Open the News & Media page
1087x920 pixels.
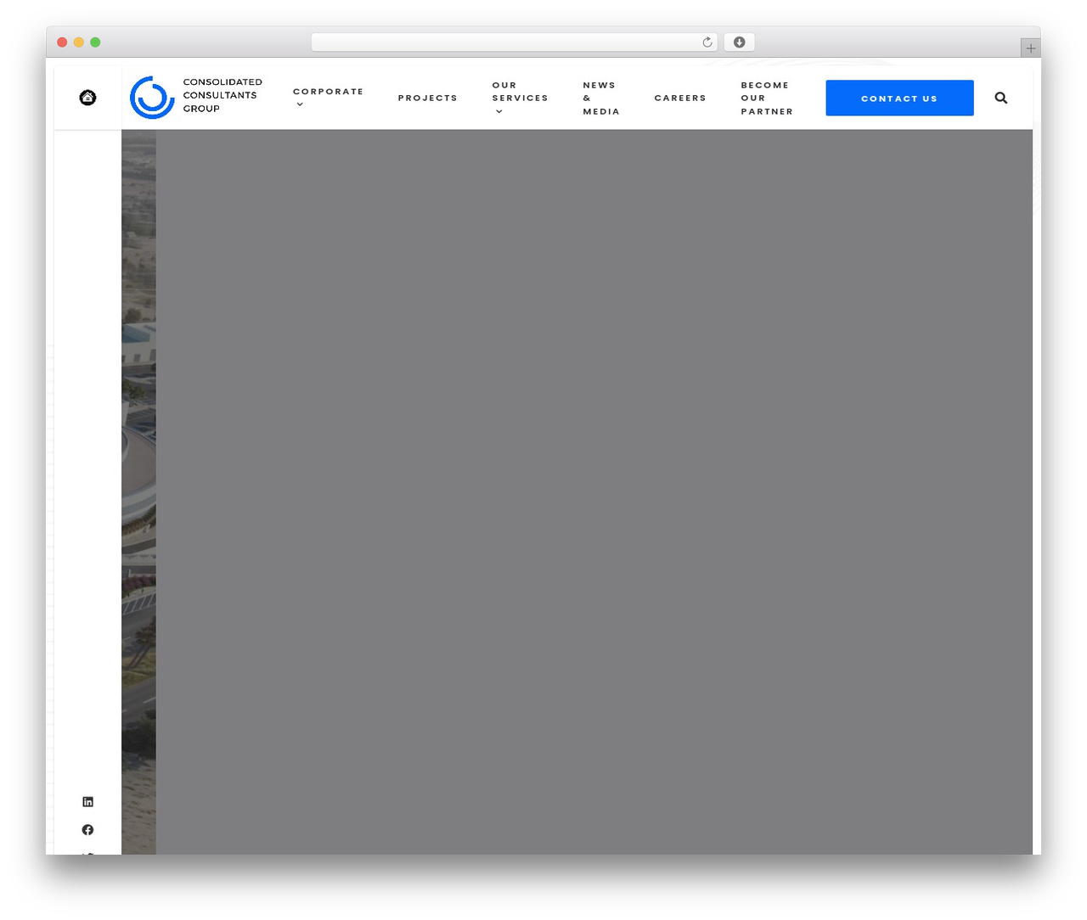click(601, 98)
